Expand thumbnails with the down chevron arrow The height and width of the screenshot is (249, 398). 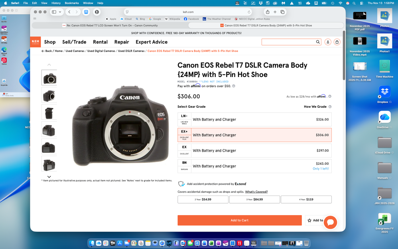pos(49,176)
